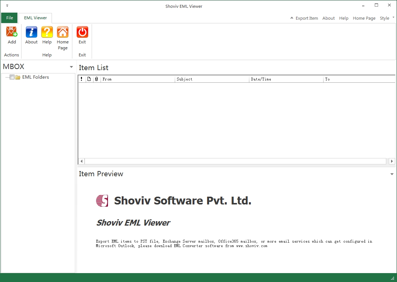Image resolution: width=397 pixels, height=282 pixels.
Task: Click the item list scroll-left arrow
Action: click(81, 161)
